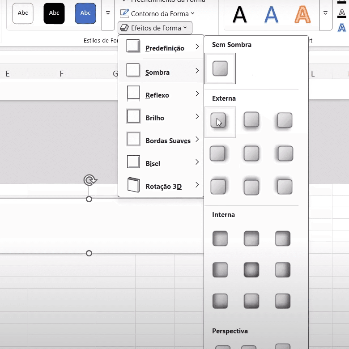349x349 pixels.
Task: Click the blue text effects icon
Action: click(342, 28)
